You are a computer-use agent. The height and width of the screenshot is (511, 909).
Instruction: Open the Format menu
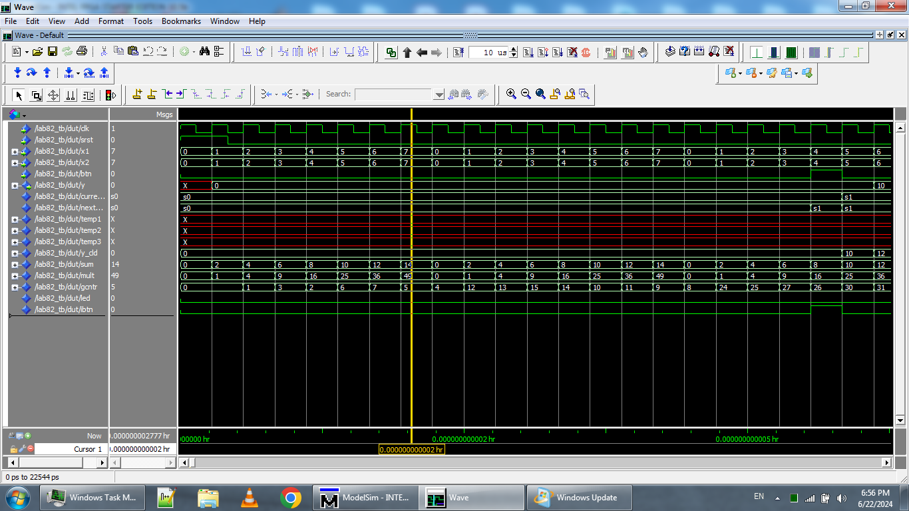(x=111, y=21)
